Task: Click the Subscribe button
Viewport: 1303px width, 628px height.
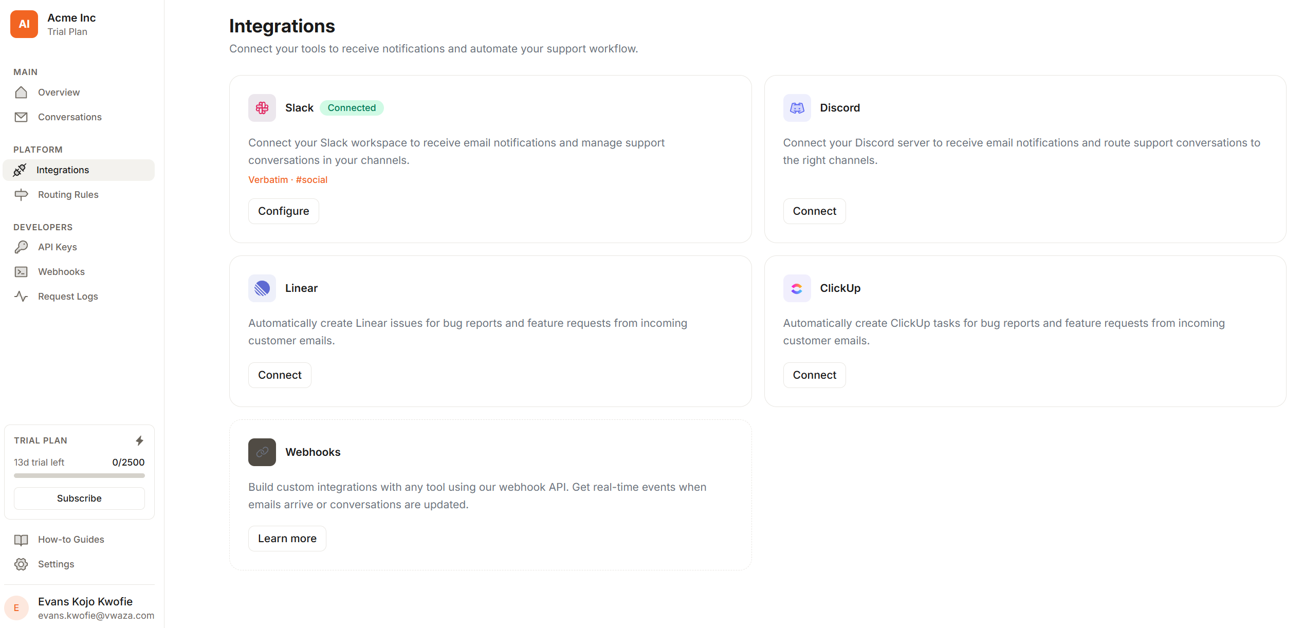Action: pos(79,498)
